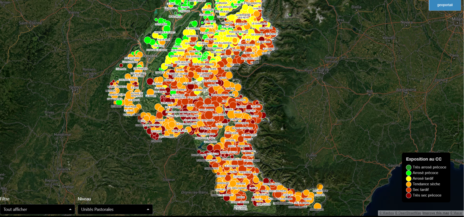Click the dark red 'Le Gobert' marker
Image resolution: width=464 pixels, height=217 pixels.
click(150, 81)
